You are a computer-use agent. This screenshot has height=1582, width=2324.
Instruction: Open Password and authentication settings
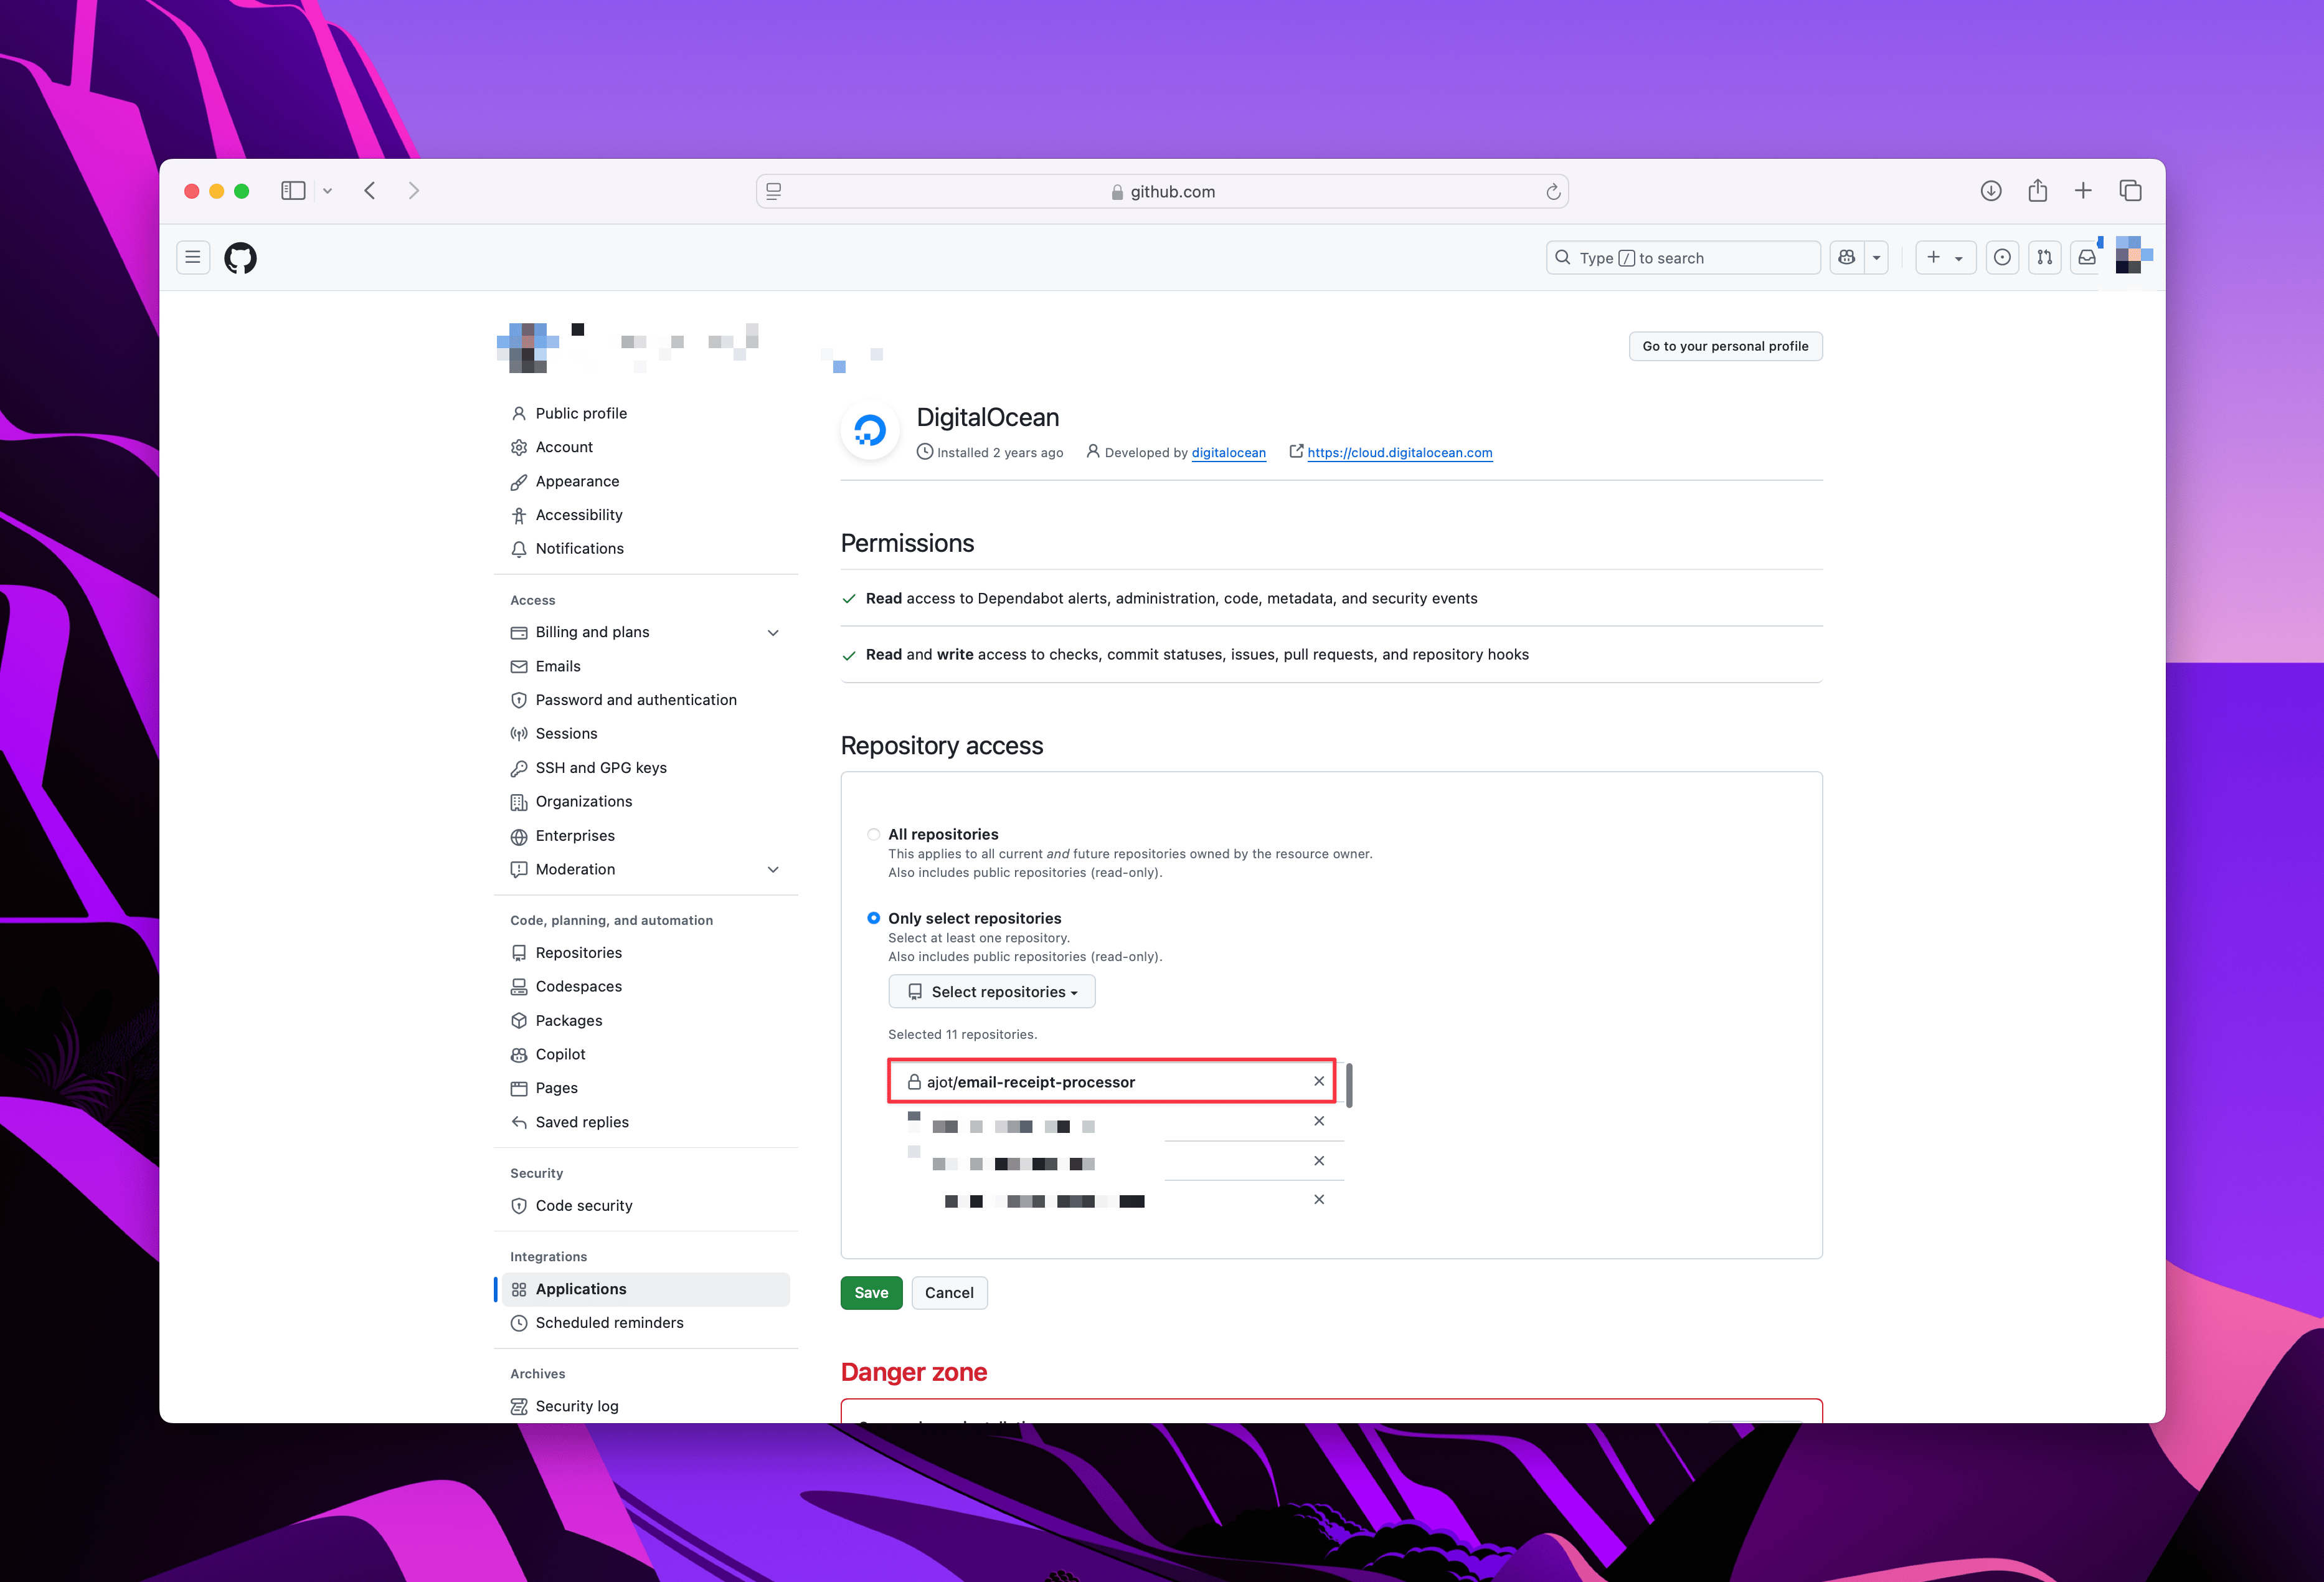[636, 700]
